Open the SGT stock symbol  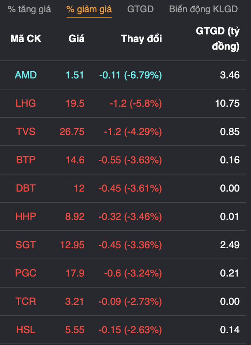coord(26,245)
